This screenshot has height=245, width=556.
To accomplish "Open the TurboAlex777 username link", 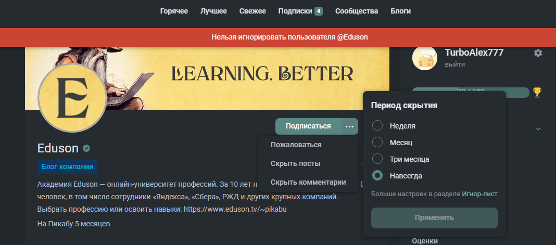I will tap(474, 53).
